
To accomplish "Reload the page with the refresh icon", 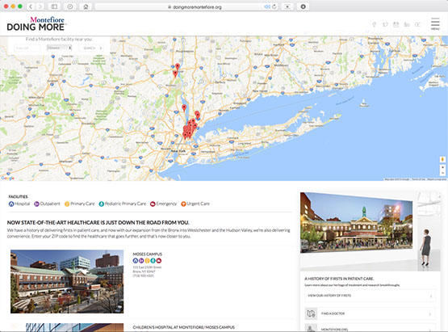I will coord(274,6).
